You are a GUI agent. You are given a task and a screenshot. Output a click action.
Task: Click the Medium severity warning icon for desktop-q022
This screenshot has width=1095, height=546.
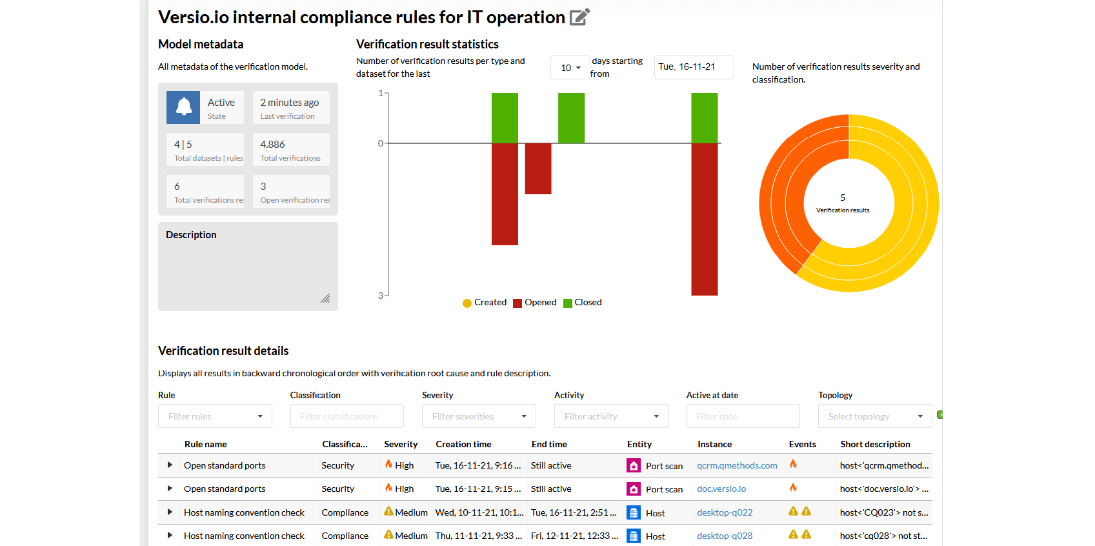pyautogui.click(x=388, y=512)
